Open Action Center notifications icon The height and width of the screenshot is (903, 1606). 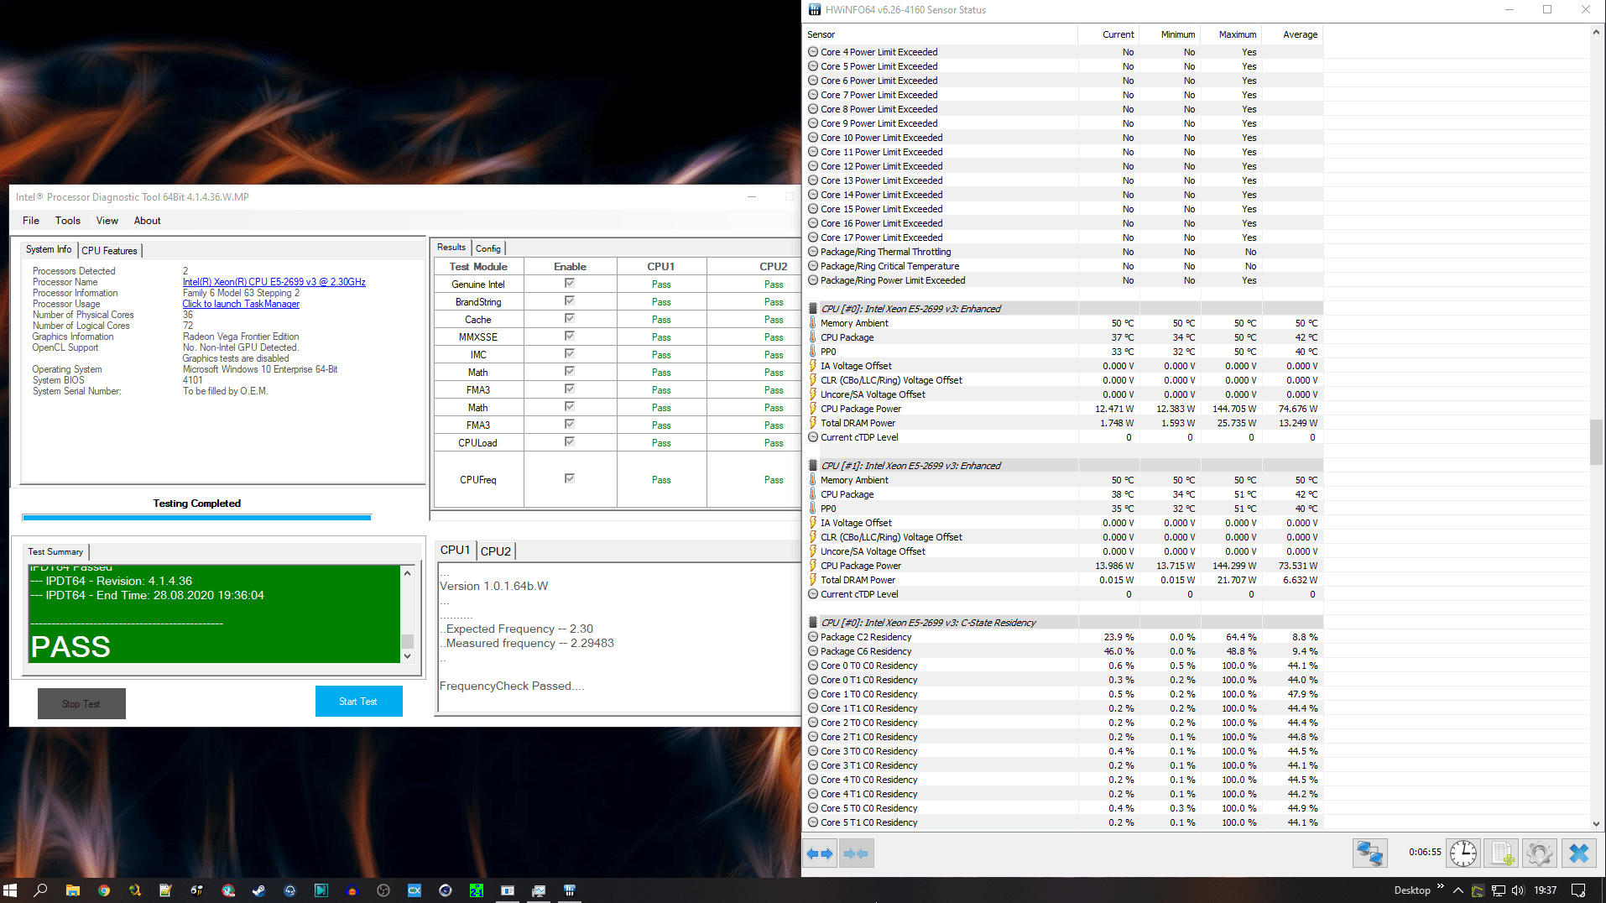(1578, 890)
